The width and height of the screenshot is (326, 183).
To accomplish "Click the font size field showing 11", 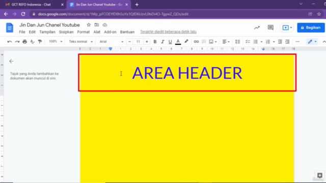I will [138, 42].
